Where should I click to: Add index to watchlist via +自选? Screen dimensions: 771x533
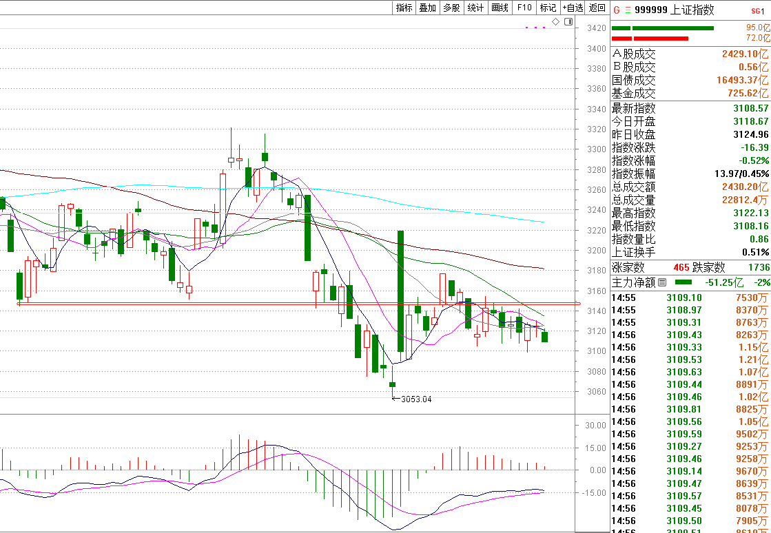click(573, 8)
